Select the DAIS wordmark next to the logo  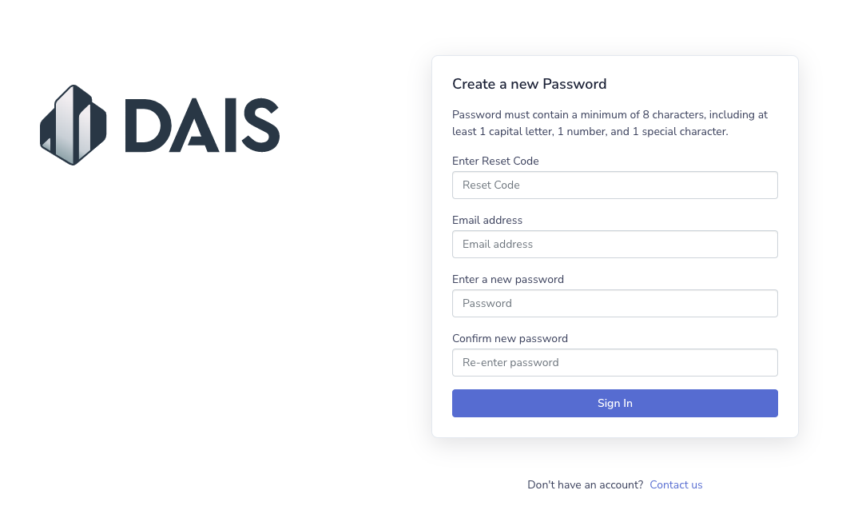pos(202,125)
